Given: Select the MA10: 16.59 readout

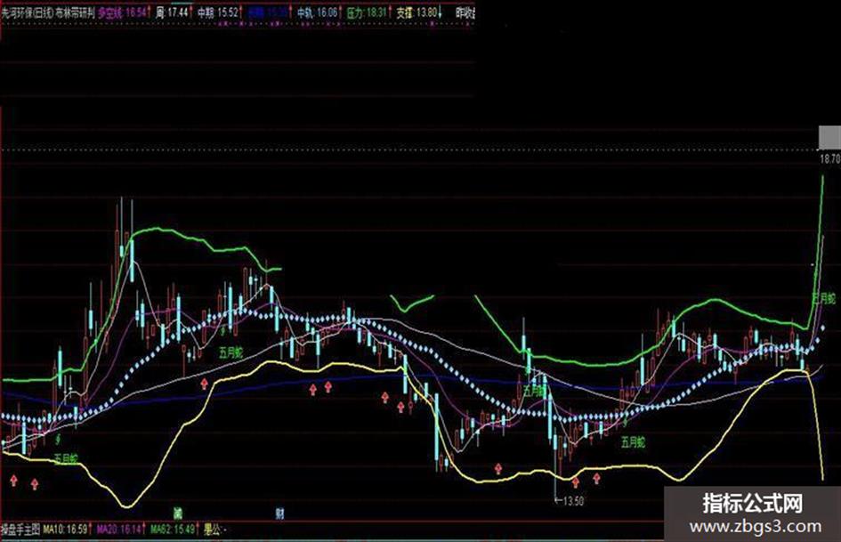Looking at the screenshot, I should point(66,530).
